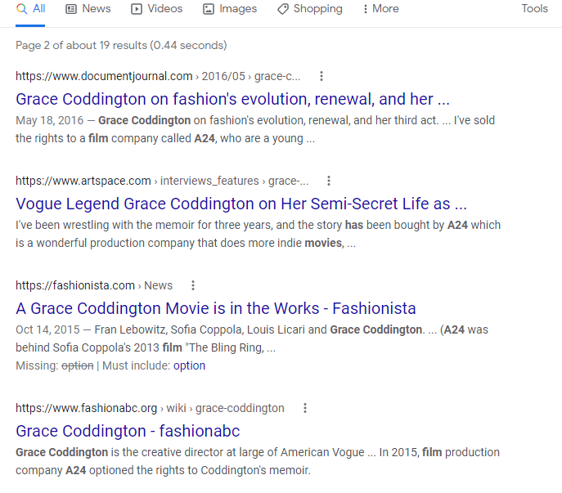
Task: Switch to the Shopping tab
Action: tap(310, 9)
